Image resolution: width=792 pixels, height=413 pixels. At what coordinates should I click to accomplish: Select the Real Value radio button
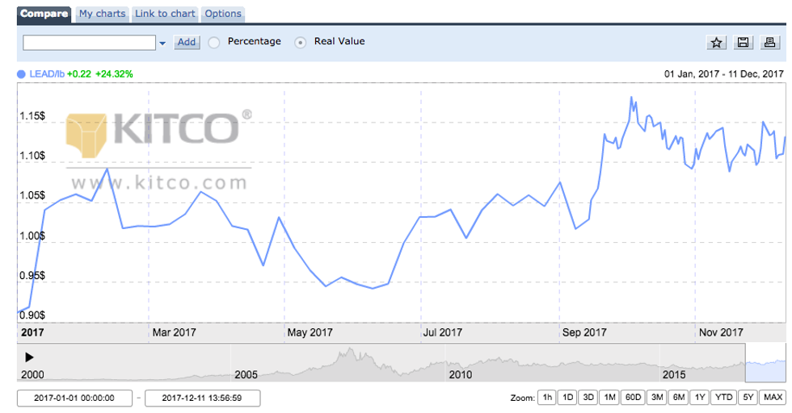[x=301, y=42]
